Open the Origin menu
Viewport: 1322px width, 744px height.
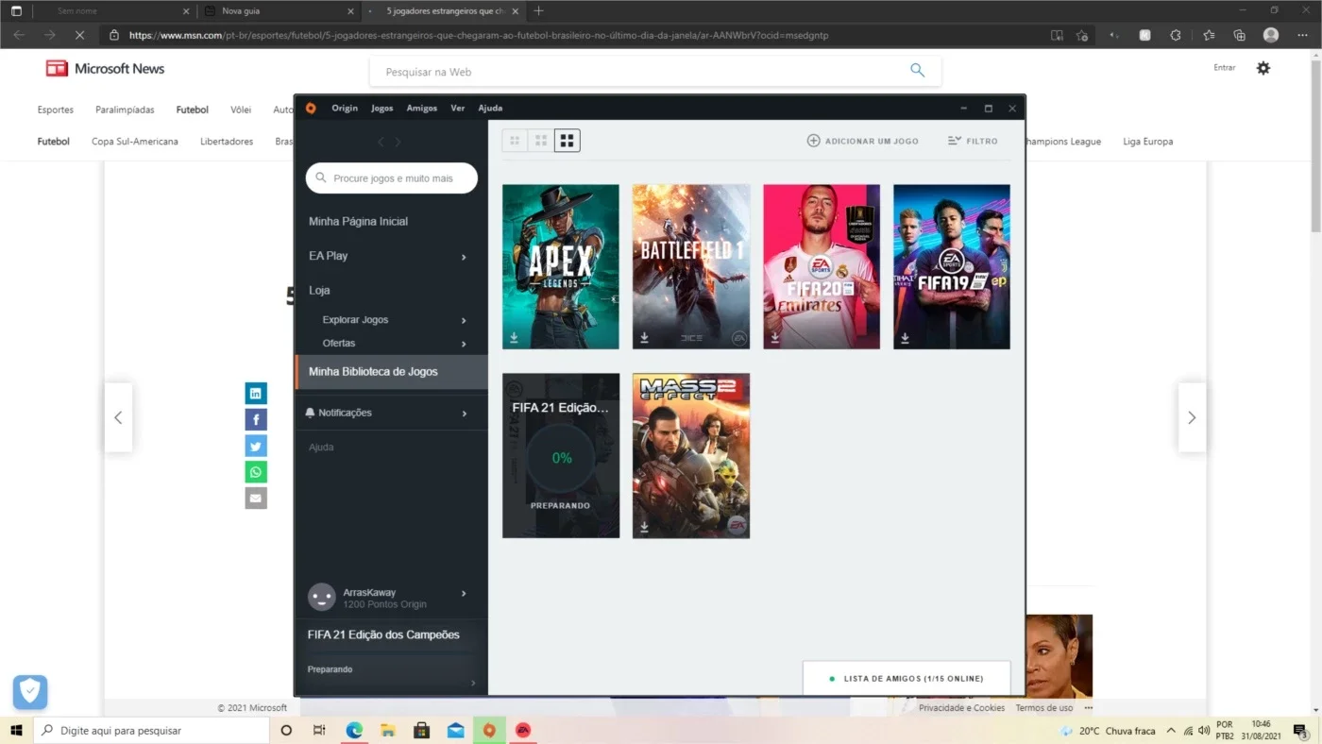(x=345, y=108)
